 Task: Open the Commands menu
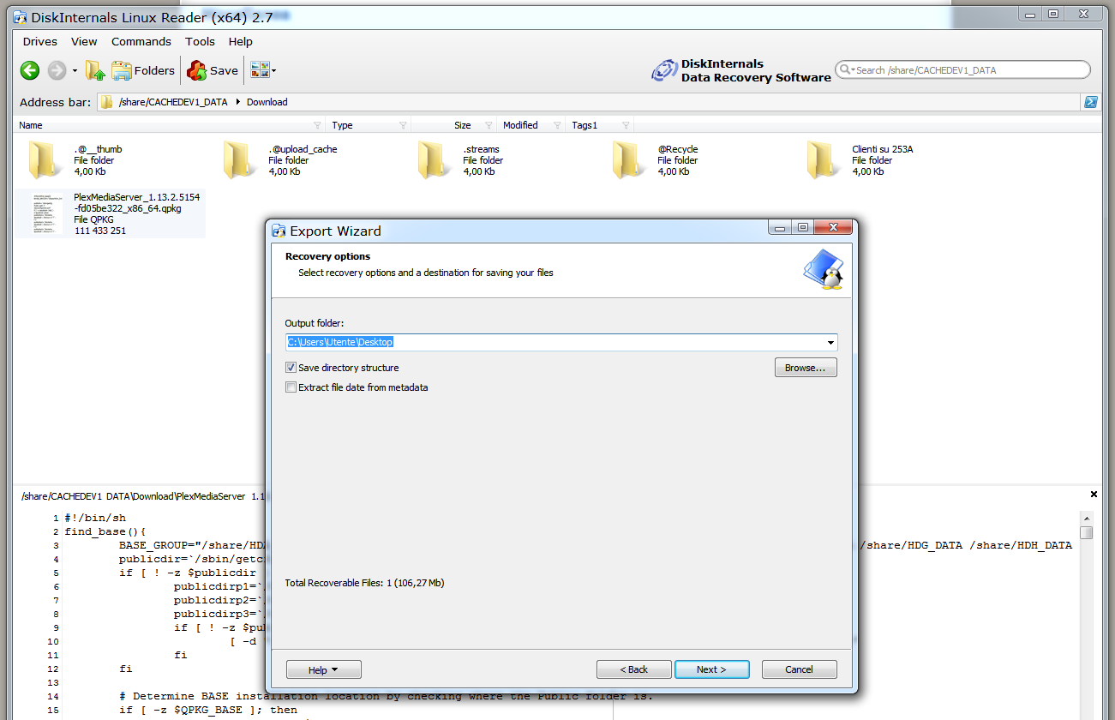tap(141, 41)
